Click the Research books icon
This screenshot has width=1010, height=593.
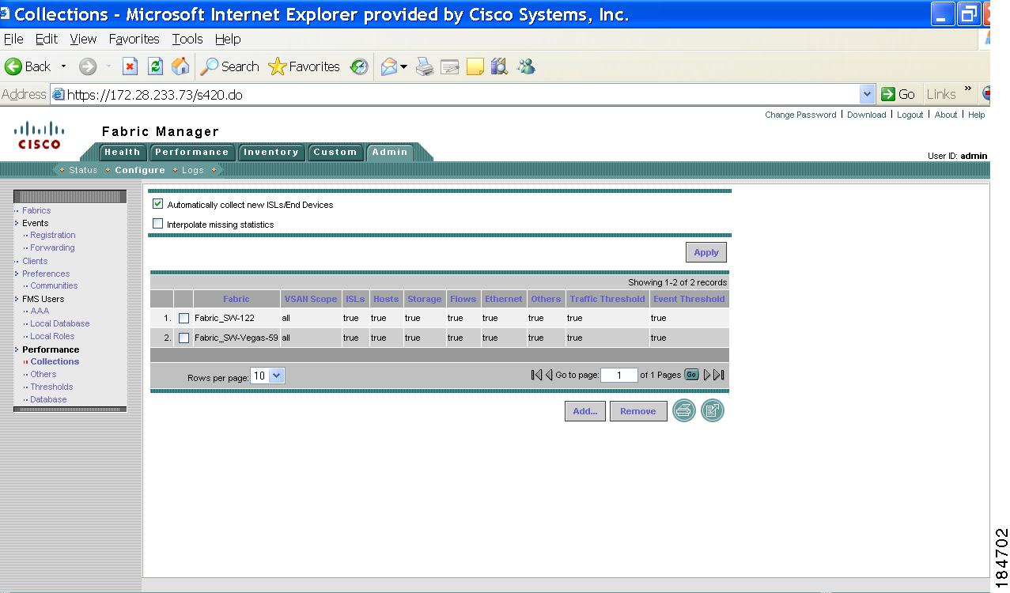(x=499, y=67)
